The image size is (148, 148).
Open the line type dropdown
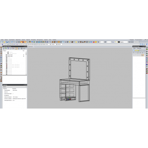click(136, 42)
